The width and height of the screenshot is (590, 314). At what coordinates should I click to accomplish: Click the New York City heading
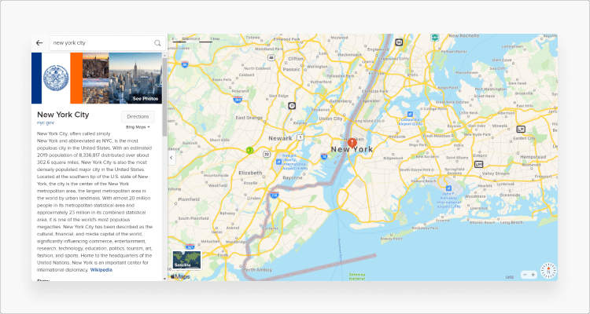(63, 115)
